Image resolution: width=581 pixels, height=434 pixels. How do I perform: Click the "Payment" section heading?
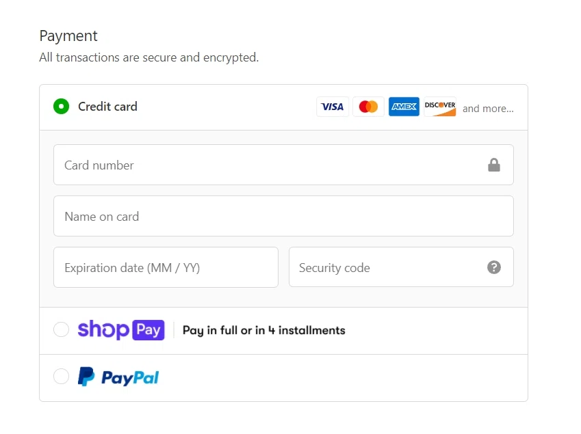pos(68,36)
